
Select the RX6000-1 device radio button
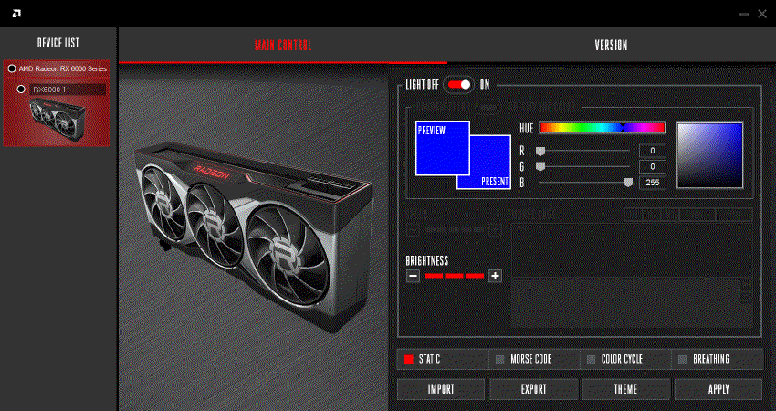click(x=21, y=90)
